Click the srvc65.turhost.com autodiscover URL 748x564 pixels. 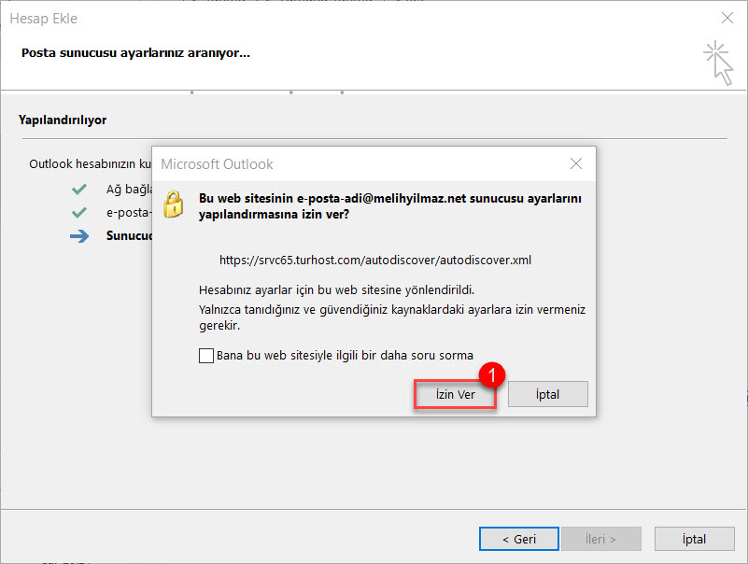[375, 261]
